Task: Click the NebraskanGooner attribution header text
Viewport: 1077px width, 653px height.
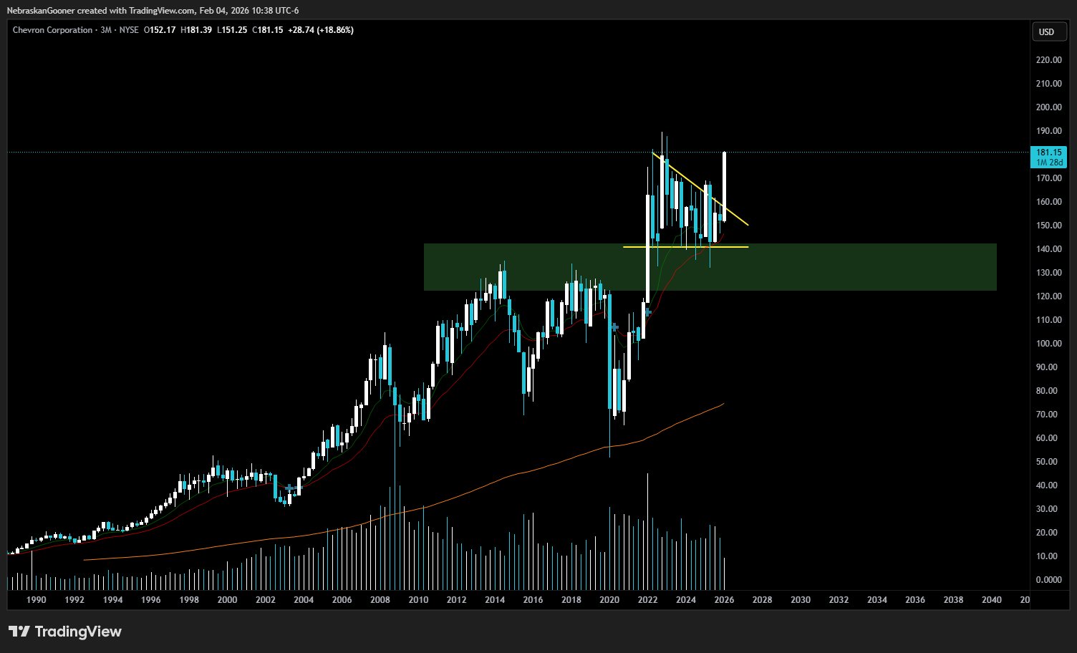Action: click(153, 11)
